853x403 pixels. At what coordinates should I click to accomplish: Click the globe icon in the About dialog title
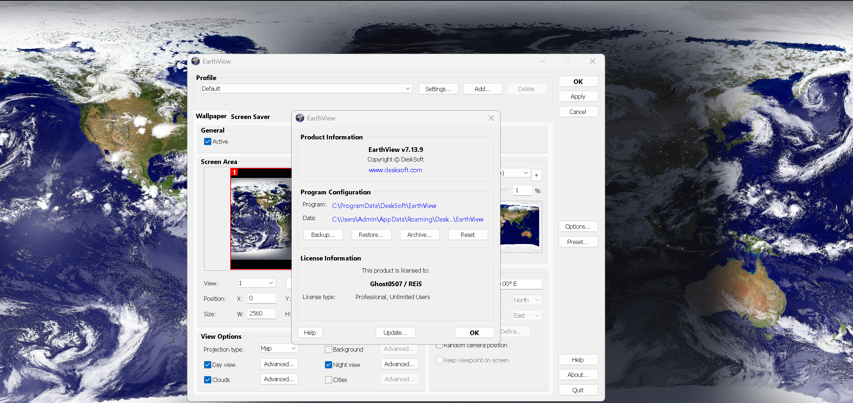(x=300, y=118)
